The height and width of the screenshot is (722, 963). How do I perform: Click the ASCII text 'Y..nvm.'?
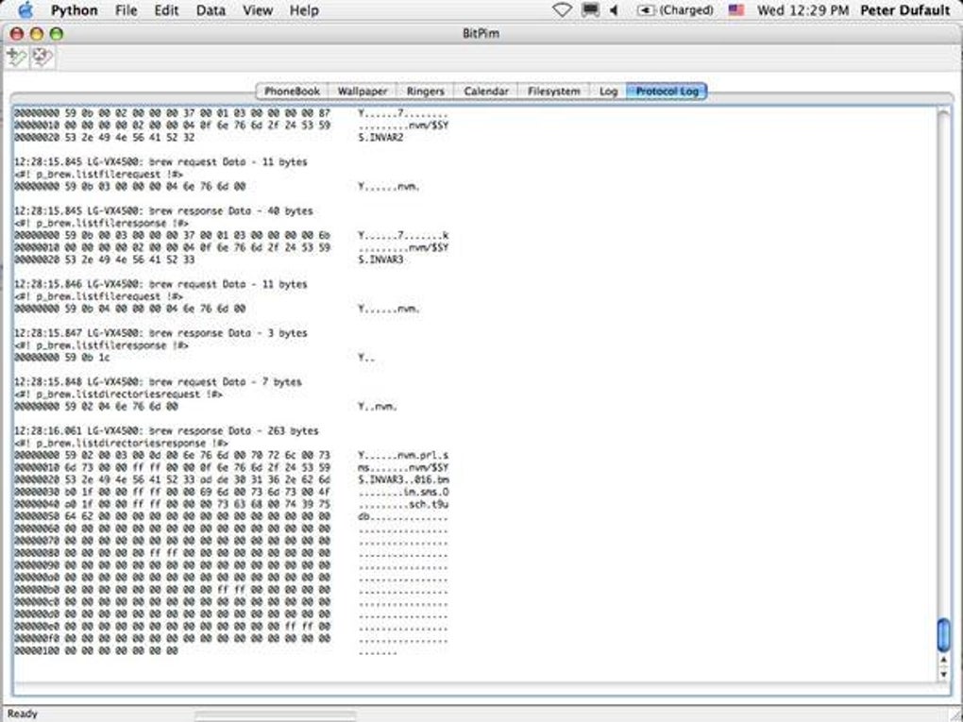point(378,407)
